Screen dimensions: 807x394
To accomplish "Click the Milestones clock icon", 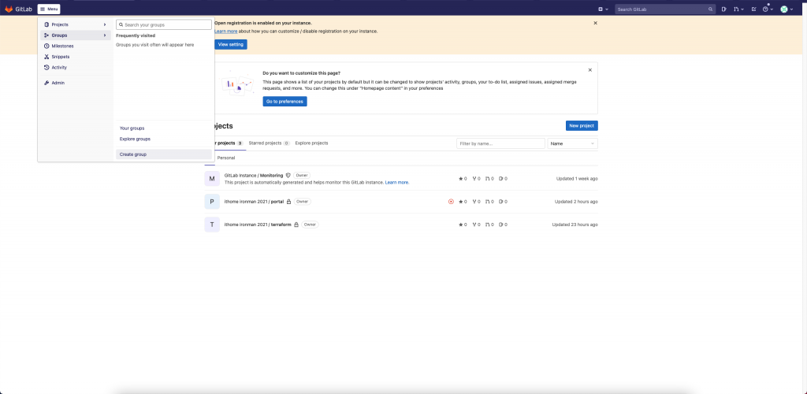I will tap(46, 46).
